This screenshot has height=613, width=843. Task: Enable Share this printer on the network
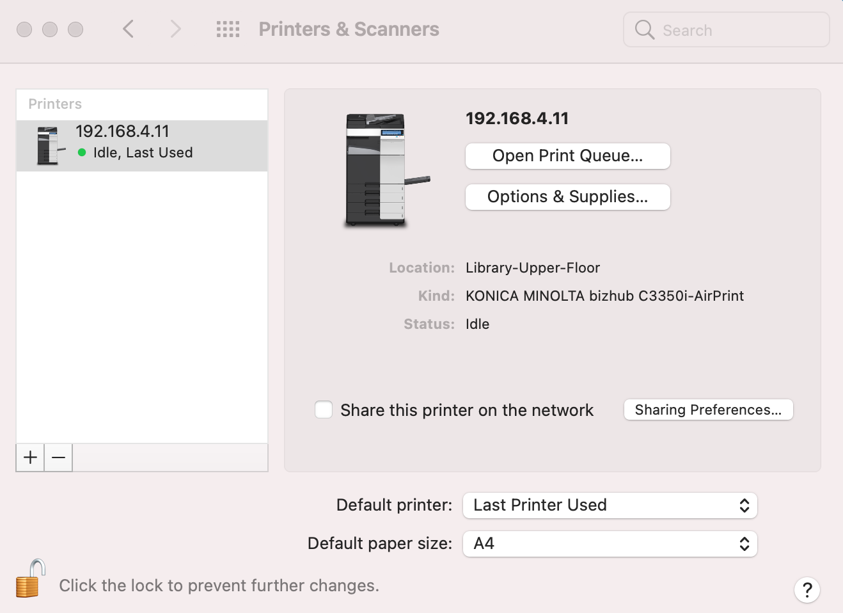tap(324, 410)
